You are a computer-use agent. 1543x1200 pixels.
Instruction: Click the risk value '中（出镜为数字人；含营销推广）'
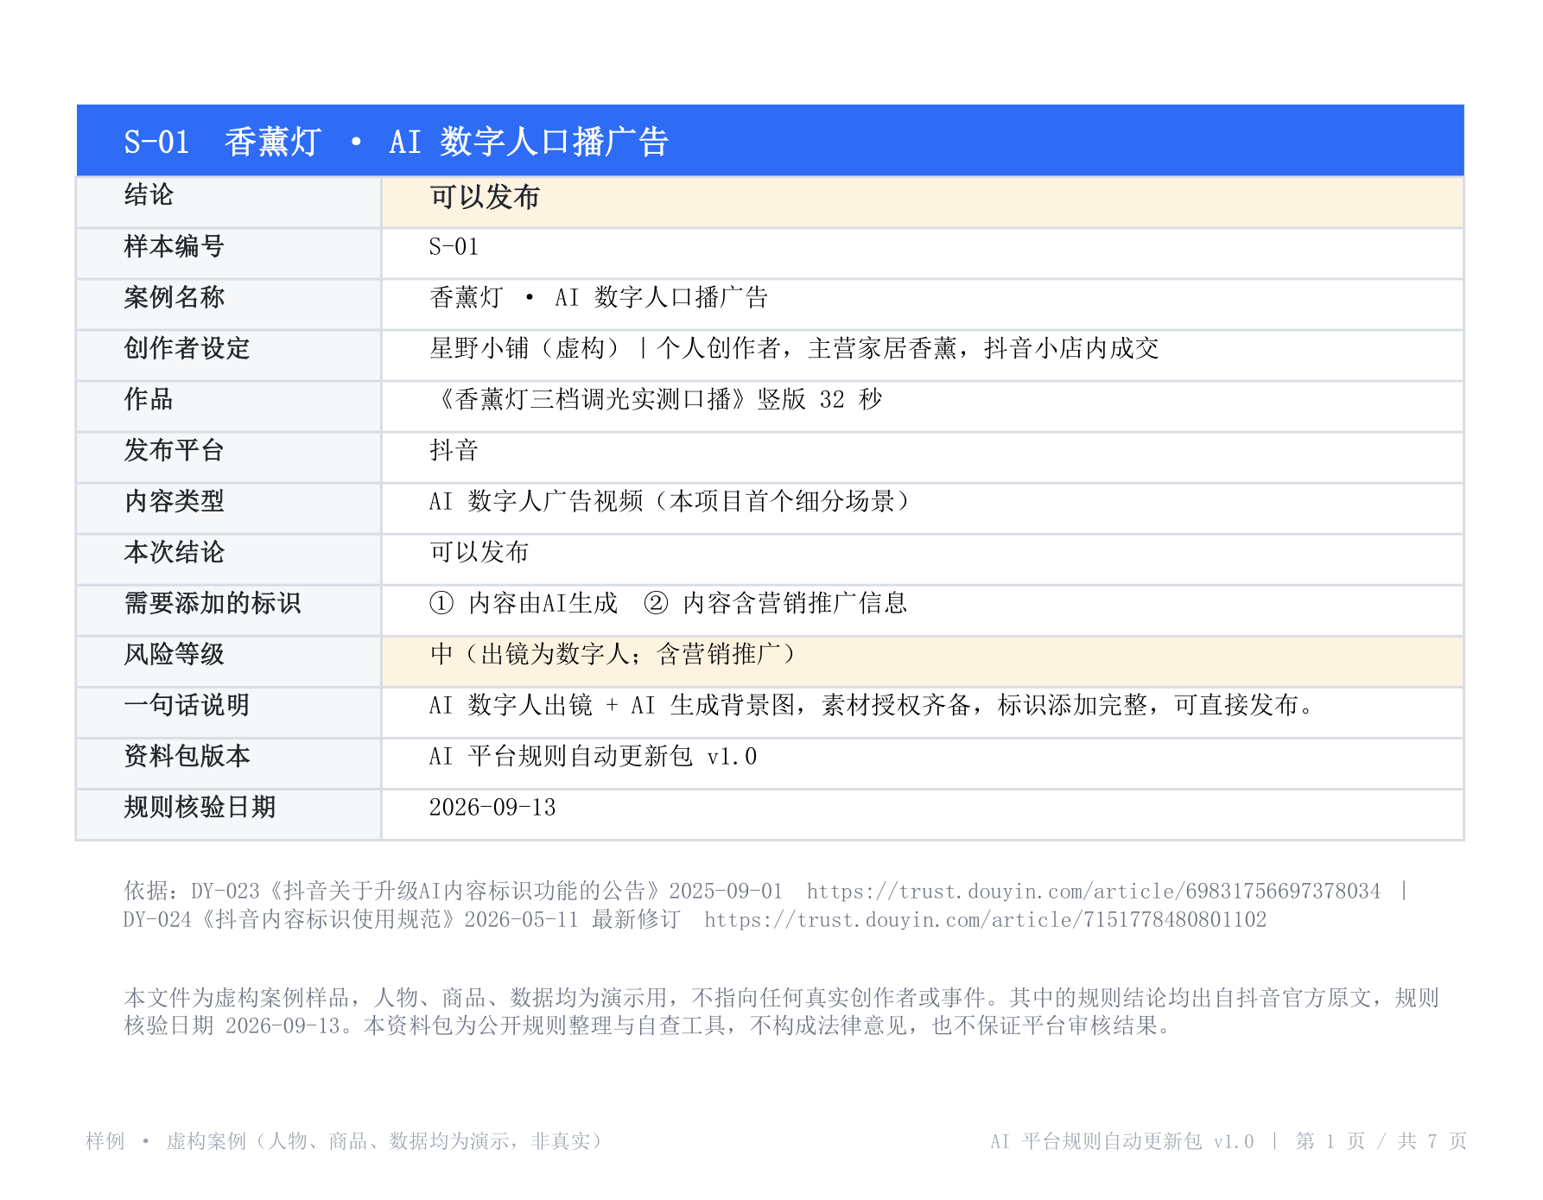613,654
